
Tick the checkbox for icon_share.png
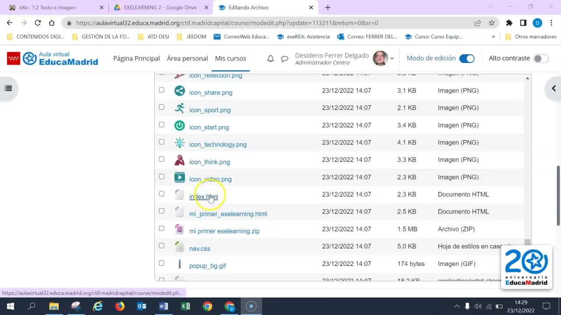(x=162, y=90)
